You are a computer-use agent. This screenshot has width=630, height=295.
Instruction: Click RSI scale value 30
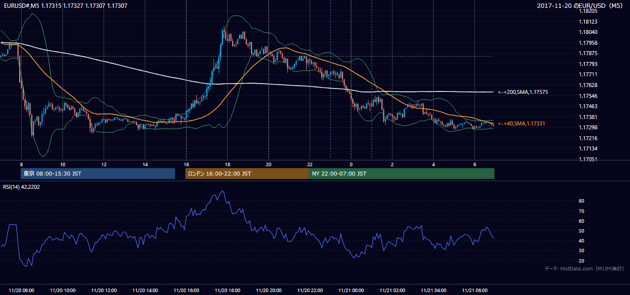click(581, 251)
